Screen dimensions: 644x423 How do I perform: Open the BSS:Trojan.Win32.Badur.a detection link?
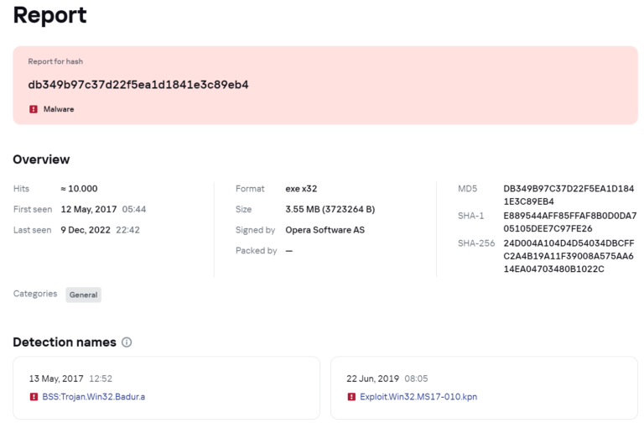94,397
